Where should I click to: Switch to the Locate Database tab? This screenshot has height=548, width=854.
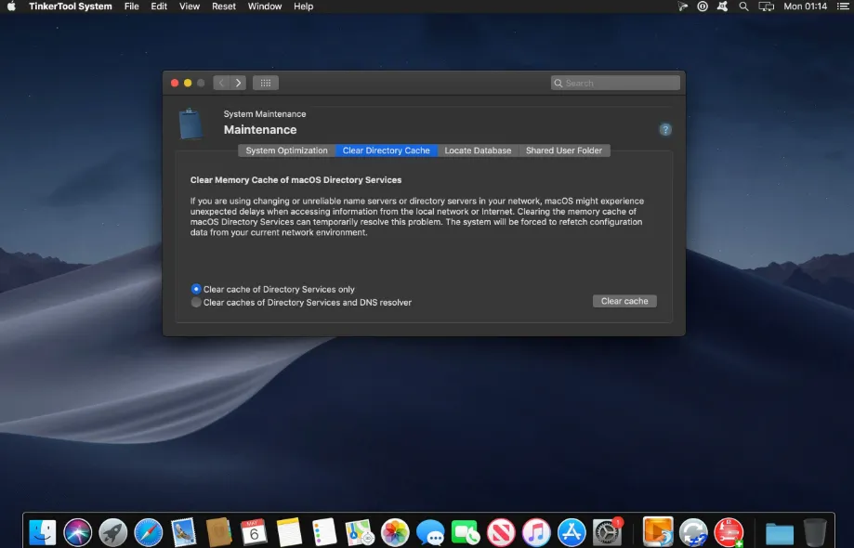click(x=478, y=150)
